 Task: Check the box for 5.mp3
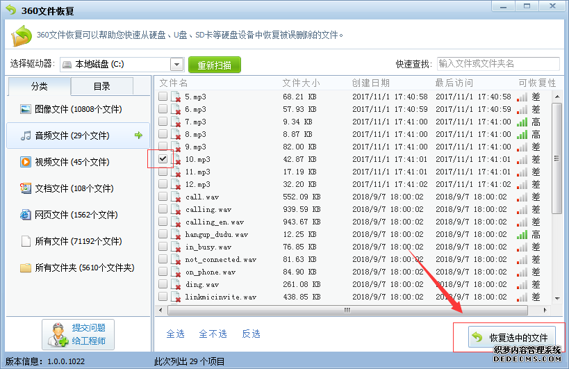(x=163, y=97)
